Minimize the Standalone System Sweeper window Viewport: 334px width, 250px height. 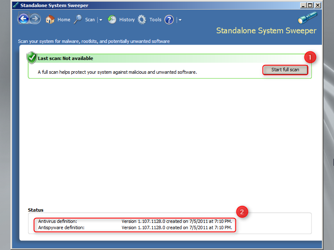coord(303,5)
